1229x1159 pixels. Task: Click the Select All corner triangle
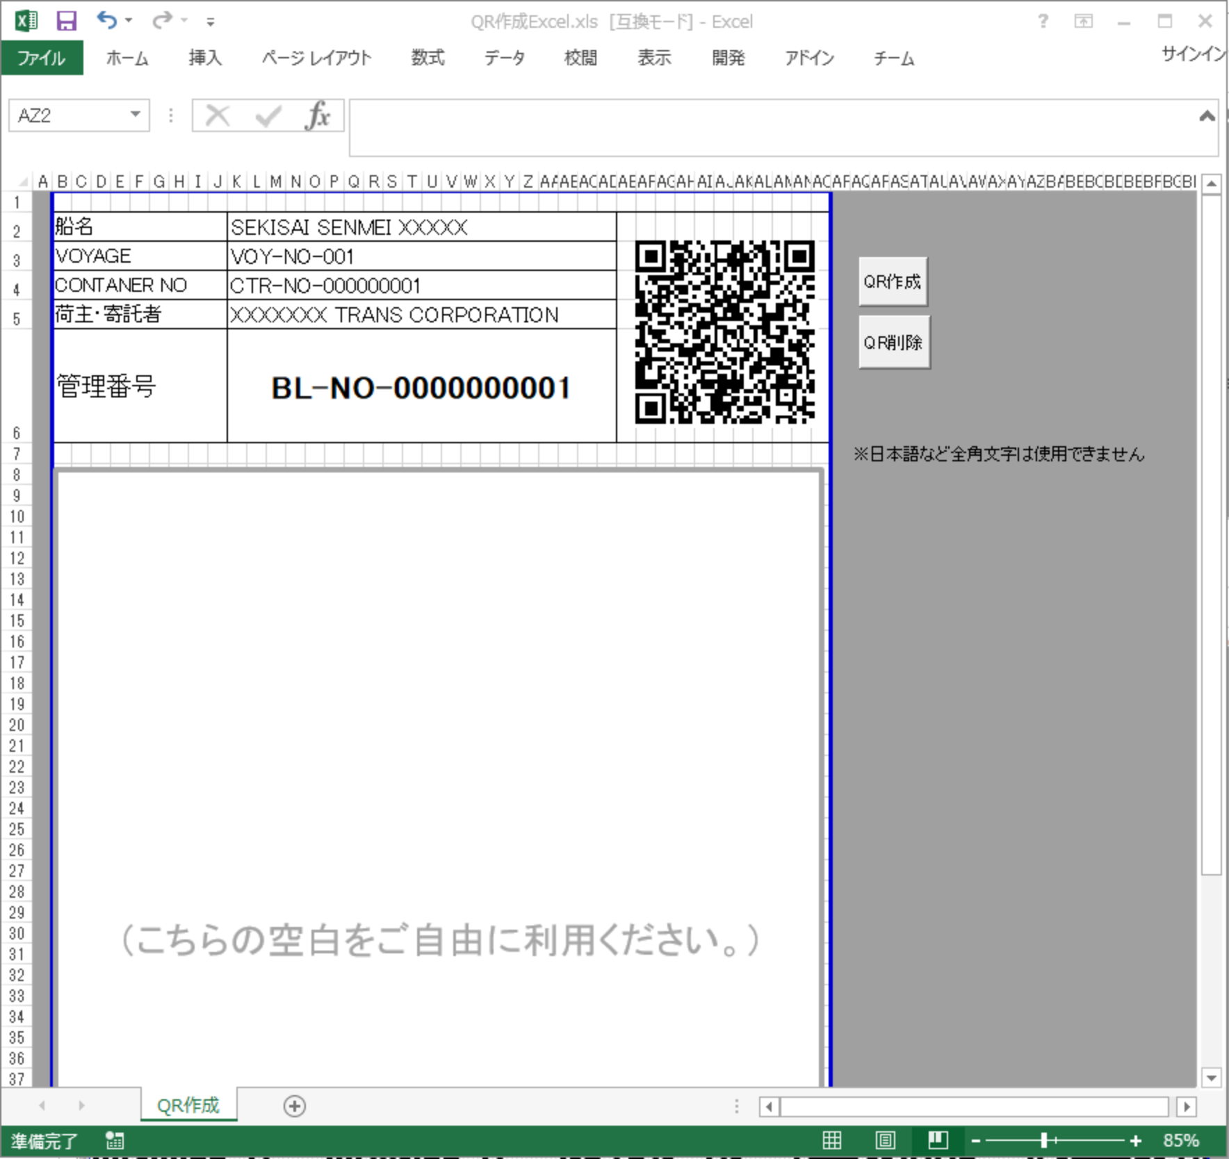[x=22, y=181]
